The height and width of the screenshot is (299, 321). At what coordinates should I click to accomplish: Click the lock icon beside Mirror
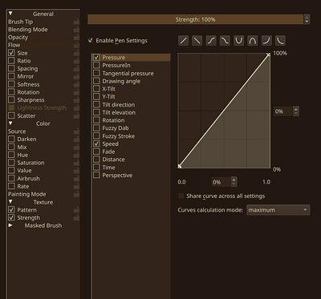76,76
